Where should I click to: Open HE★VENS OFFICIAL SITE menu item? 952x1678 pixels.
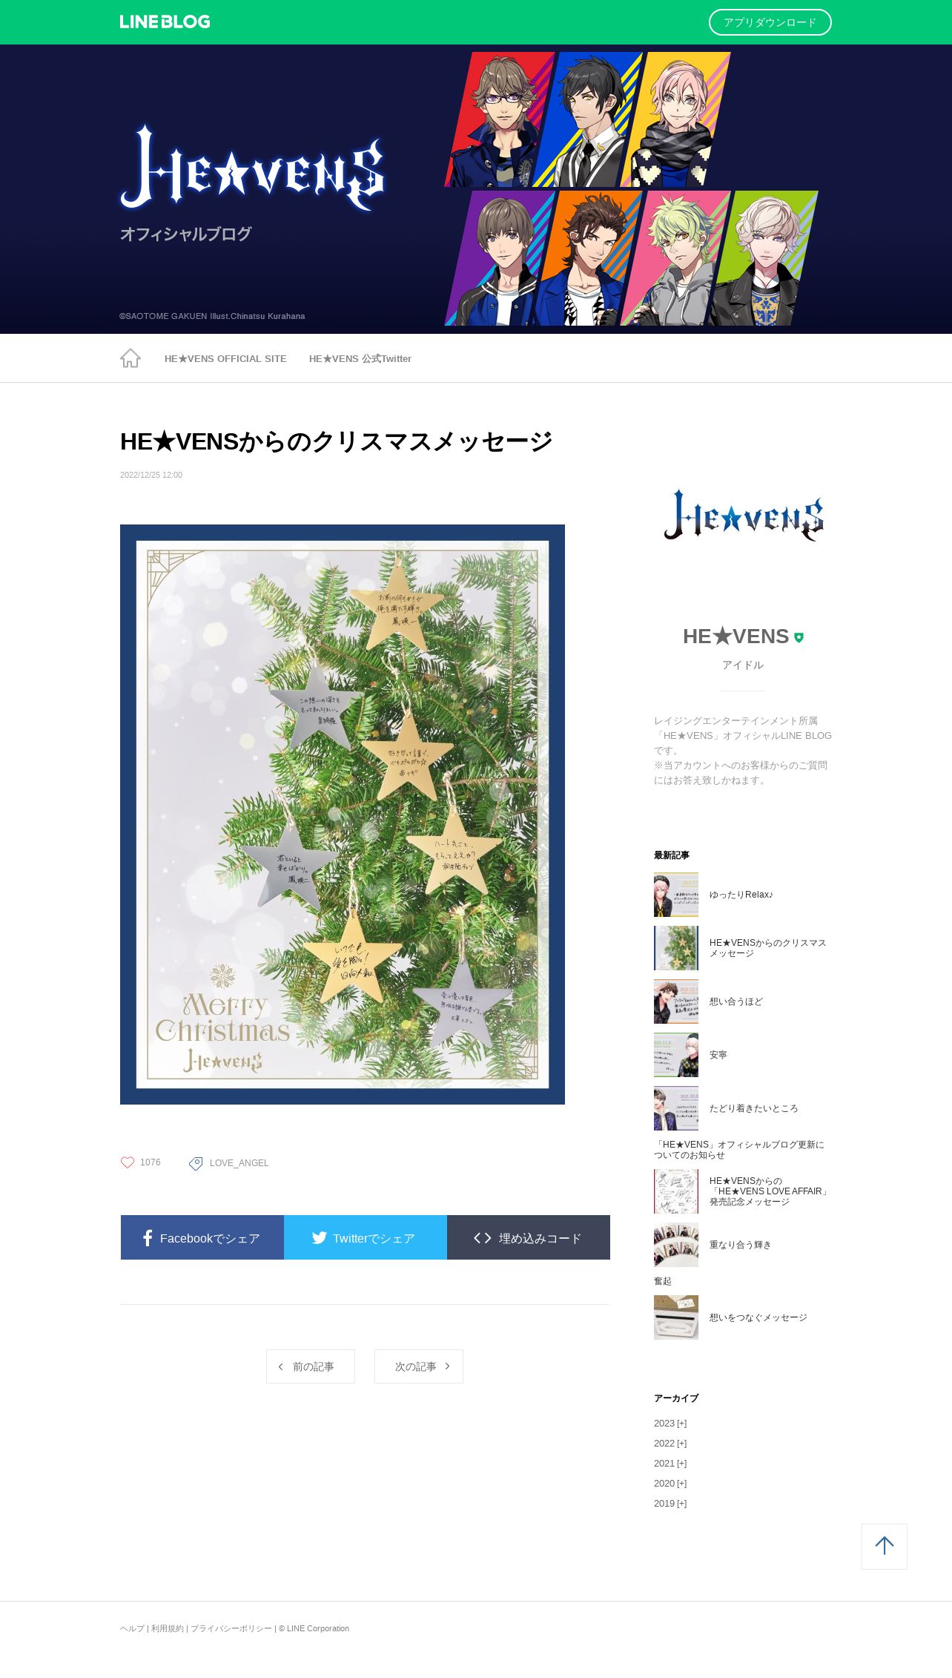coord(225,358)
